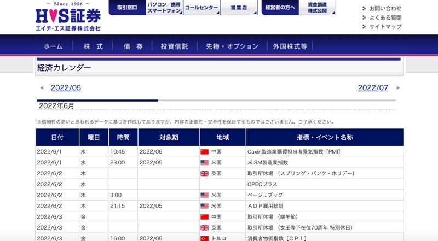This screenshot has height=241, width=438.
Task: Click US flag in ベージュブック row
Action: 204,195
